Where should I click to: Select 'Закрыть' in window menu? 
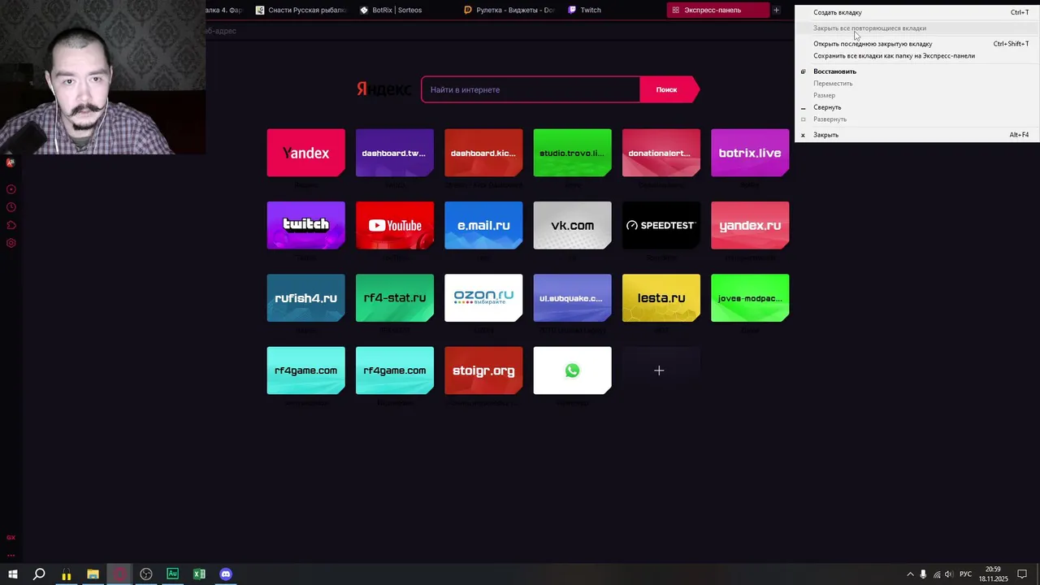click(x=916, y=135)
